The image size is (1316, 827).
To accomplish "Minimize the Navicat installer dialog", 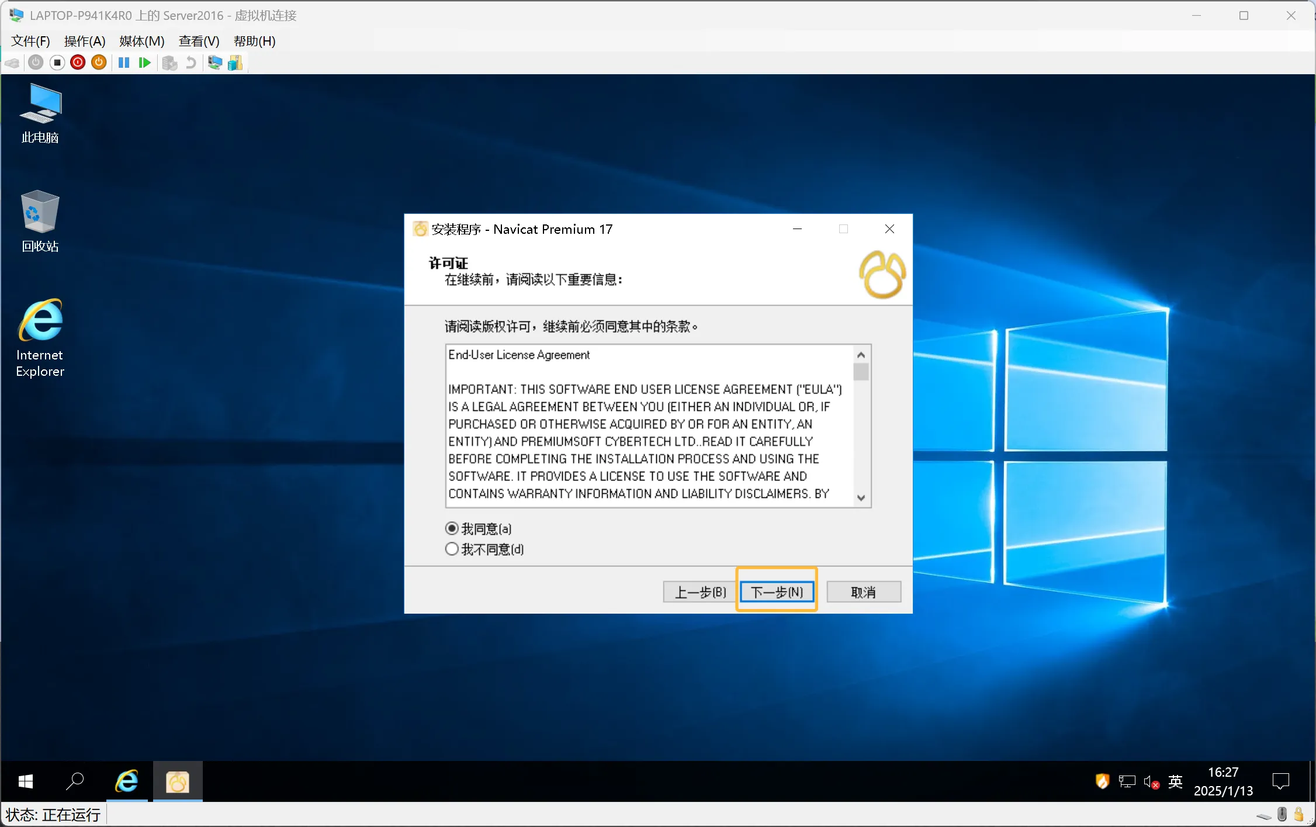I will pyautogui.click(x=797, y=229).
